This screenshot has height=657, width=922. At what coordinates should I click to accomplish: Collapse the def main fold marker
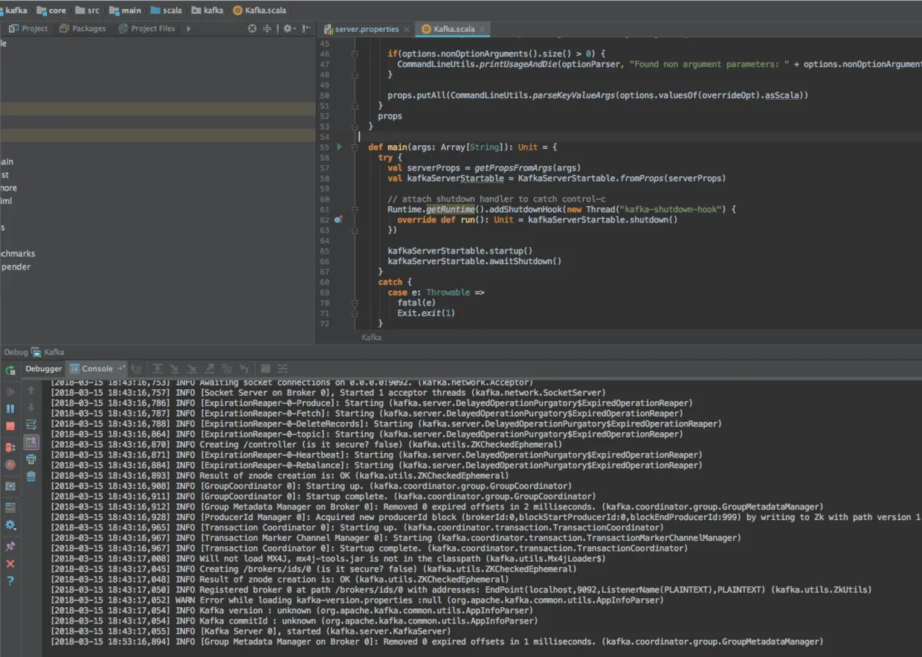click(355, 147)
